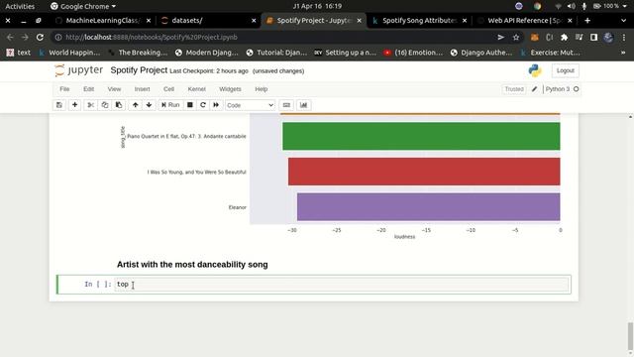Open the Edit menu
Image resolution: width=634 pixels, height=357 pixels.
[88, 89]
